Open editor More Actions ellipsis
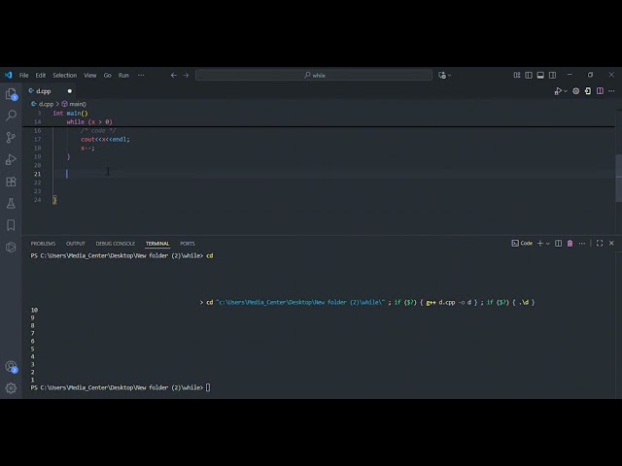This screenshot has height=466, width=622. pyautogui.click(x=611, y=91)
